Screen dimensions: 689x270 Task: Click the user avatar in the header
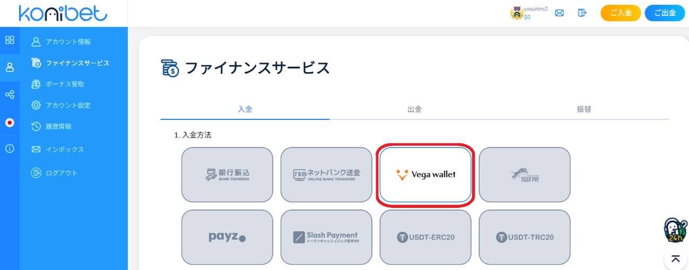point(517,13)
